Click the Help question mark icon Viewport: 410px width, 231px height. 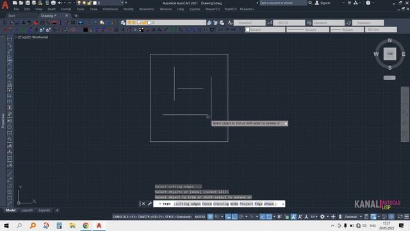coord(368,3)
